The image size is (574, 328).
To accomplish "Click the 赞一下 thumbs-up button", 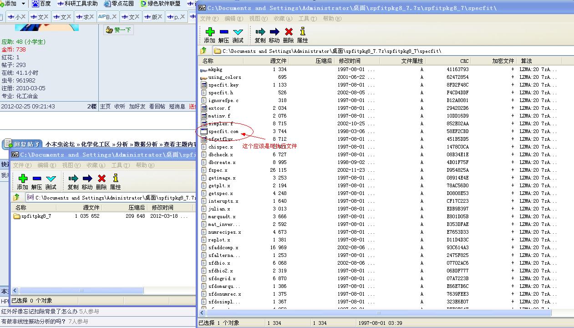I will pyautogui.click(x=118, y=30).
